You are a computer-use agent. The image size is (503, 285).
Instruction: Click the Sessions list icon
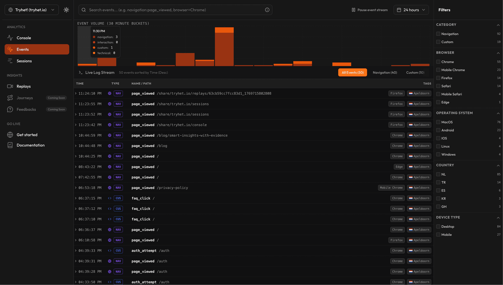pyautogui.click(x=10, y=61)
